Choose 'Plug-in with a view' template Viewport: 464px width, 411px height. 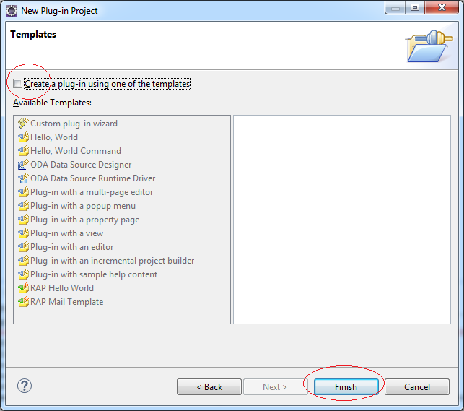[67, 233]
